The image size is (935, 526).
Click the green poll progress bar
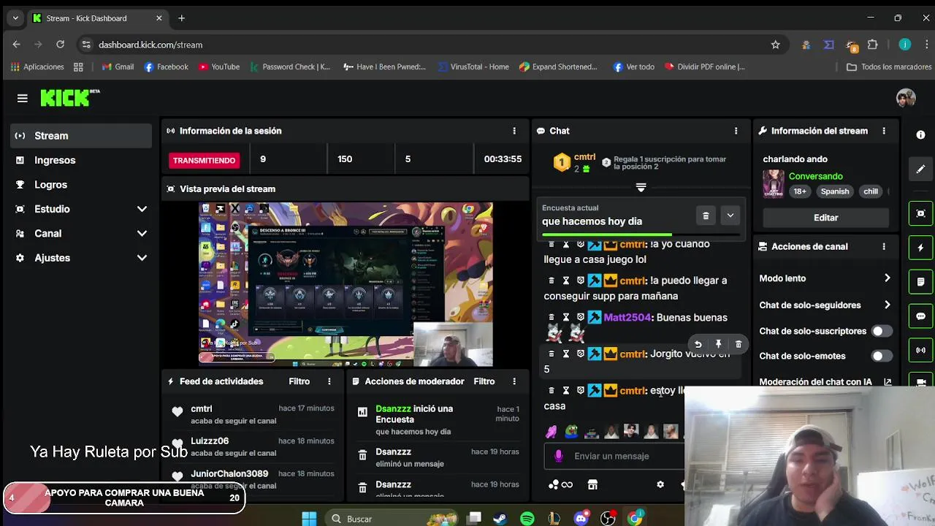(606, 235)
